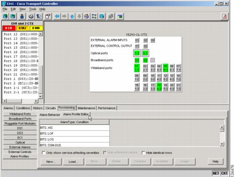The image size is (234, 177).
Task: Select wideband port 01 1-1
Action: 137,68
